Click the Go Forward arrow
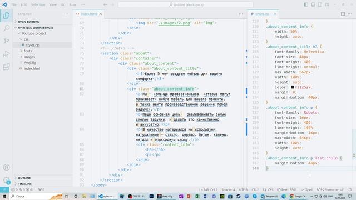356x200 pixels. pyautogui.click(x=112, y=4)
